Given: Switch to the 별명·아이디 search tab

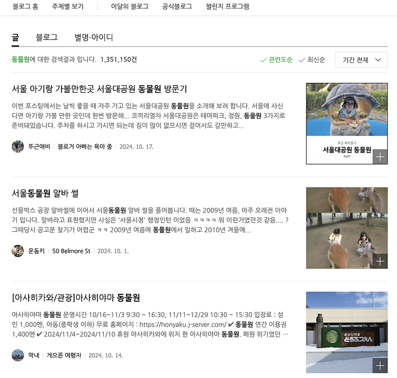Looking at the screenshot, I should point(94,37).
